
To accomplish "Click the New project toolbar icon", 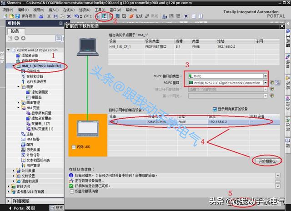I will [x=5, y=16].
